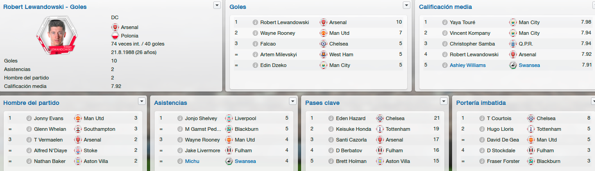Viewport: 595px width, 171px height.
Task: Open dropdown of Robert Lewandowski Goles panel
Action: [x=217, y=5]
